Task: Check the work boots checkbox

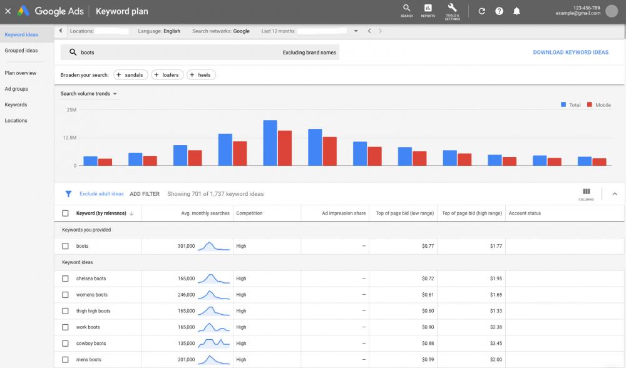Action: [66, 327]
